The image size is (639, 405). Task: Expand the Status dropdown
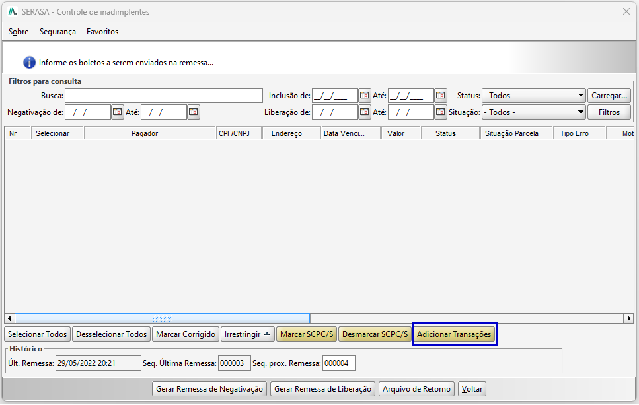click(x=533, y=96)
